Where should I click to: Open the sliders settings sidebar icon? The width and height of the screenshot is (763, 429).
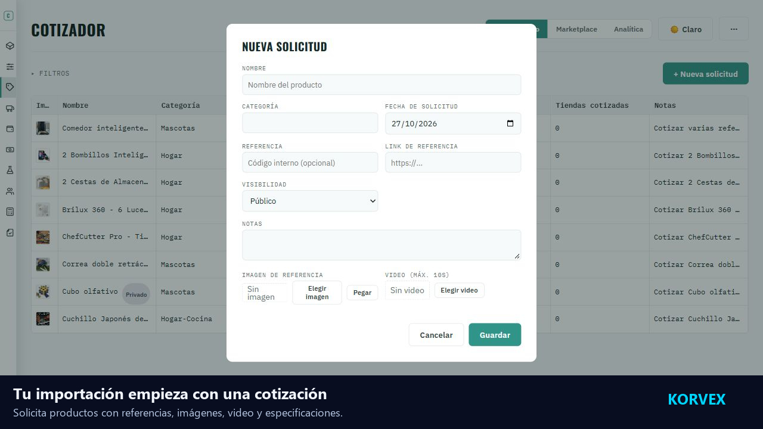(x=10, y=67)
